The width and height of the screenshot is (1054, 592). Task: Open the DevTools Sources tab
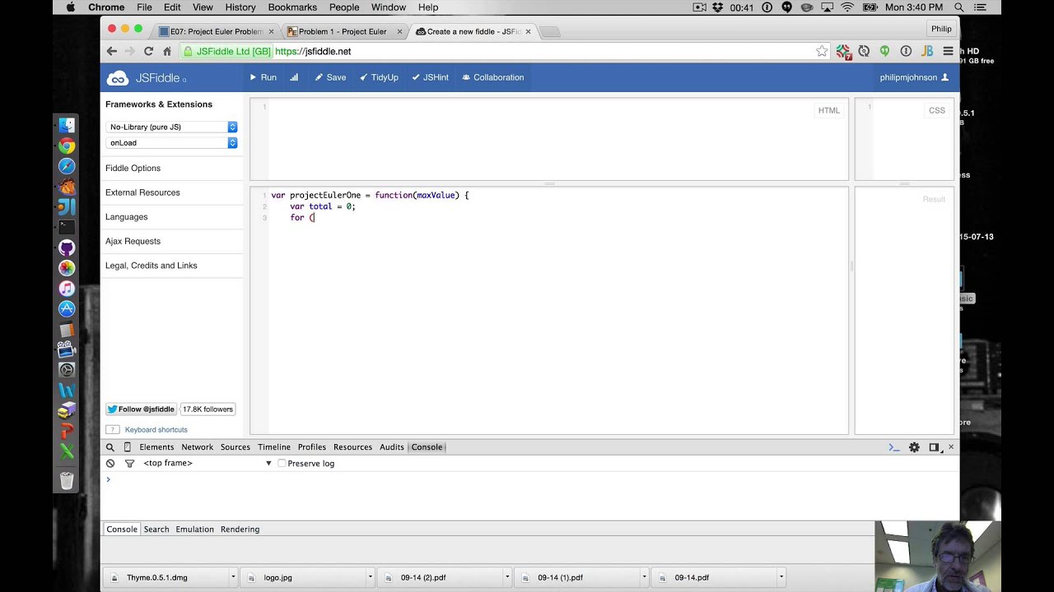[x=235, y=447]
